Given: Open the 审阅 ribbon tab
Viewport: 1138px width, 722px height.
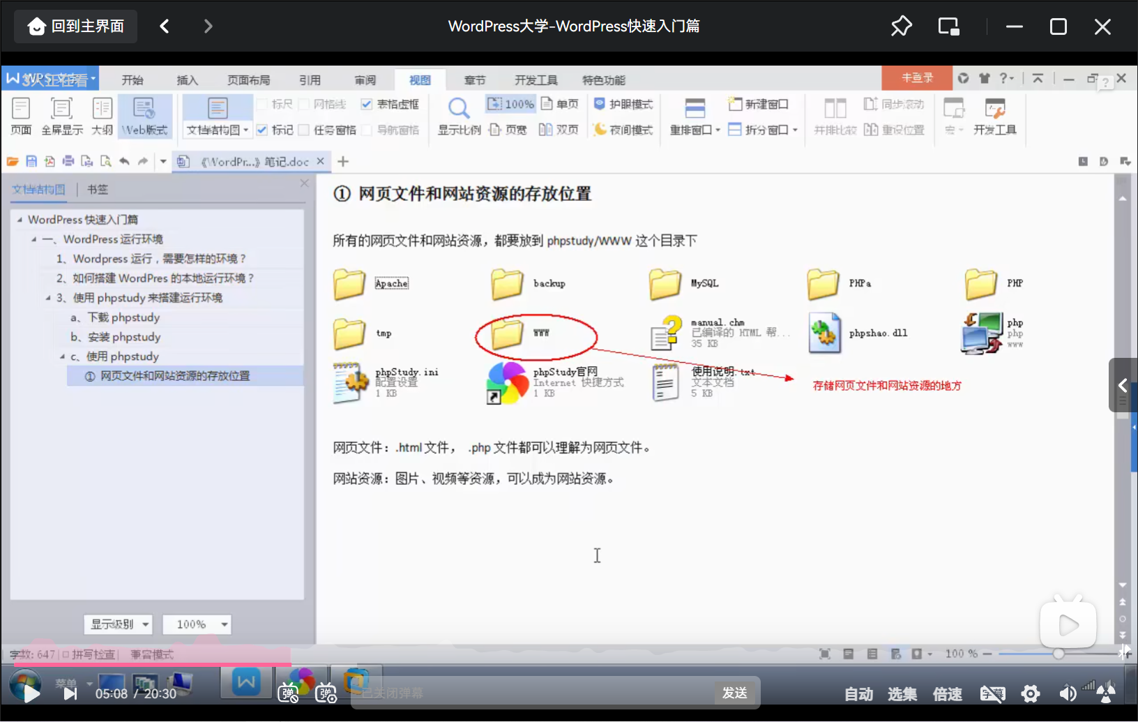Looking at the screenshot, I should coord(365,80).
